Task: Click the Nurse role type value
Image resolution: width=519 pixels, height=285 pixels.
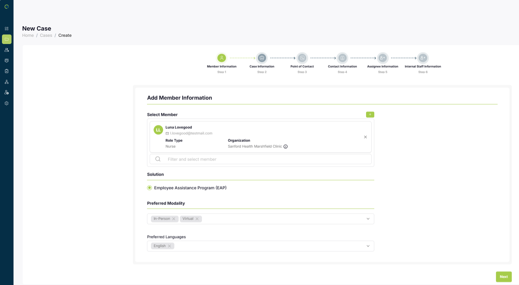Action: 170,146
